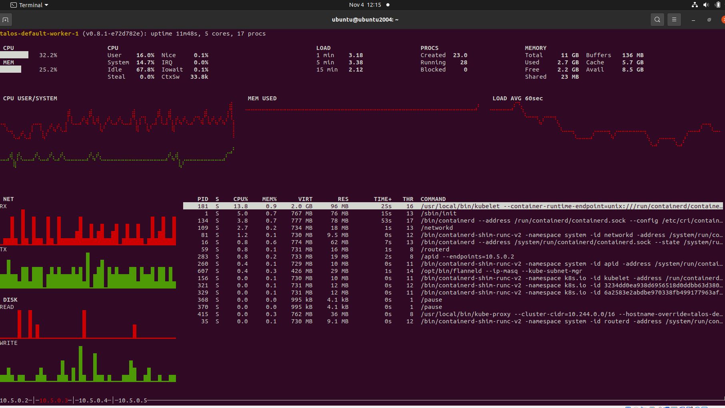Select the 10.5.0.3 node tab
The width and height of the screenshot is (725, 408).
tap(54, 400)
